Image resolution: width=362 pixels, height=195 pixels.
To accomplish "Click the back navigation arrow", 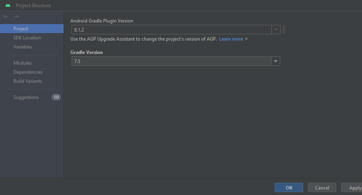I will (x=6, y=17).
